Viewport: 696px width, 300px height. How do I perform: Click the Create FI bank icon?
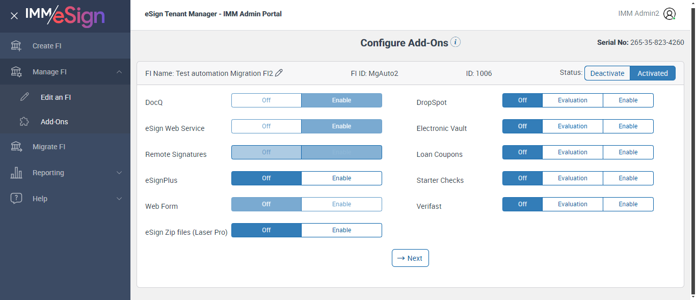click(16, 46)
